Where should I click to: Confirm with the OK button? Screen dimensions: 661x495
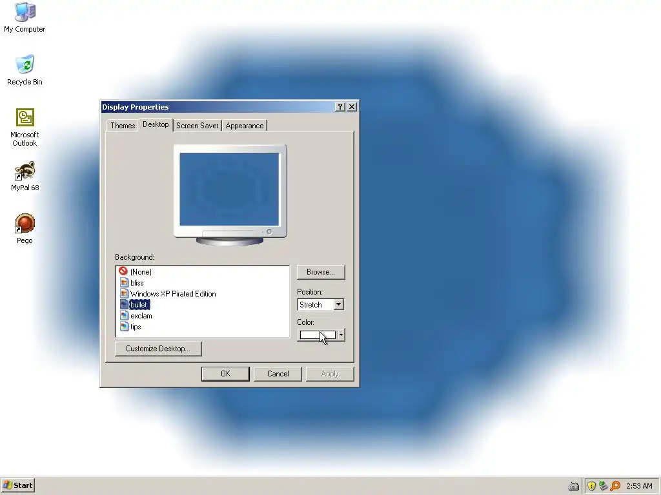(x=225, y=374)
